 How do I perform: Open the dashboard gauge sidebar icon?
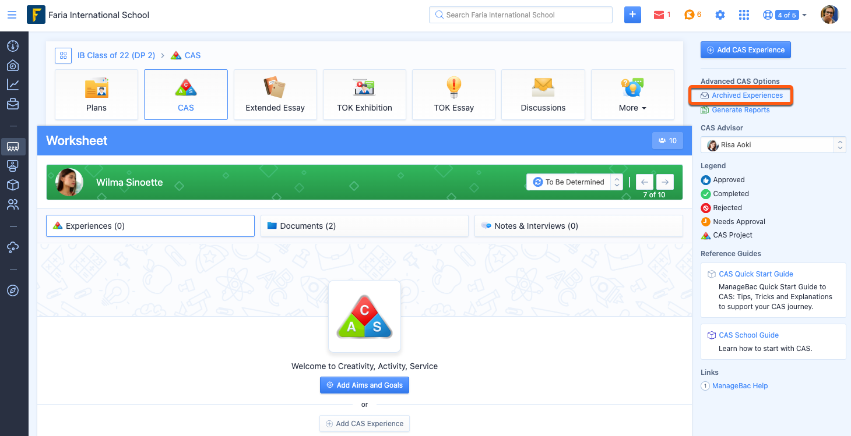[13, 46]
